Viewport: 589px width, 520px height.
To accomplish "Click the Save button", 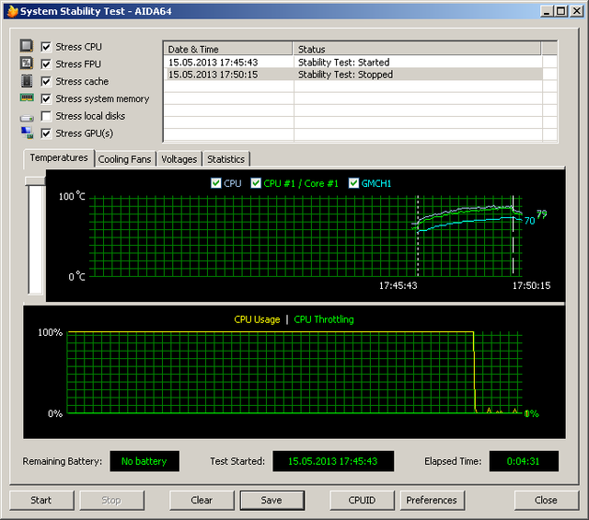I will (x=271, y=500).
